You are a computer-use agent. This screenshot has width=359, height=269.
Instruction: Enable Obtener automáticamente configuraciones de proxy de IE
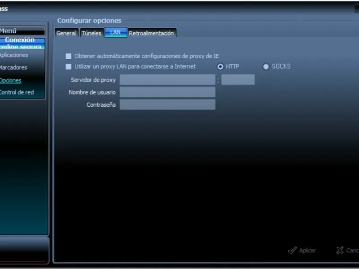(69, 56)
